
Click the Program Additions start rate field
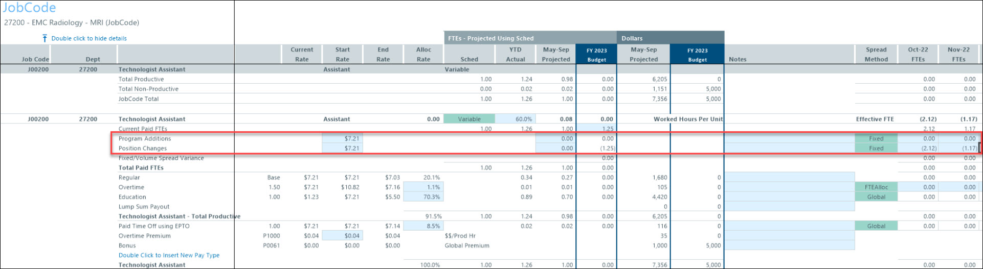click(342, 138)
